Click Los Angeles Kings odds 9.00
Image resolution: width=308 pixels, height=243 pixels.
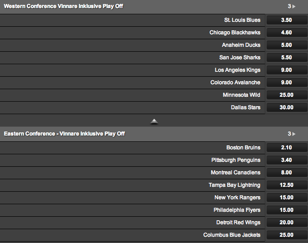pos(287,70)
